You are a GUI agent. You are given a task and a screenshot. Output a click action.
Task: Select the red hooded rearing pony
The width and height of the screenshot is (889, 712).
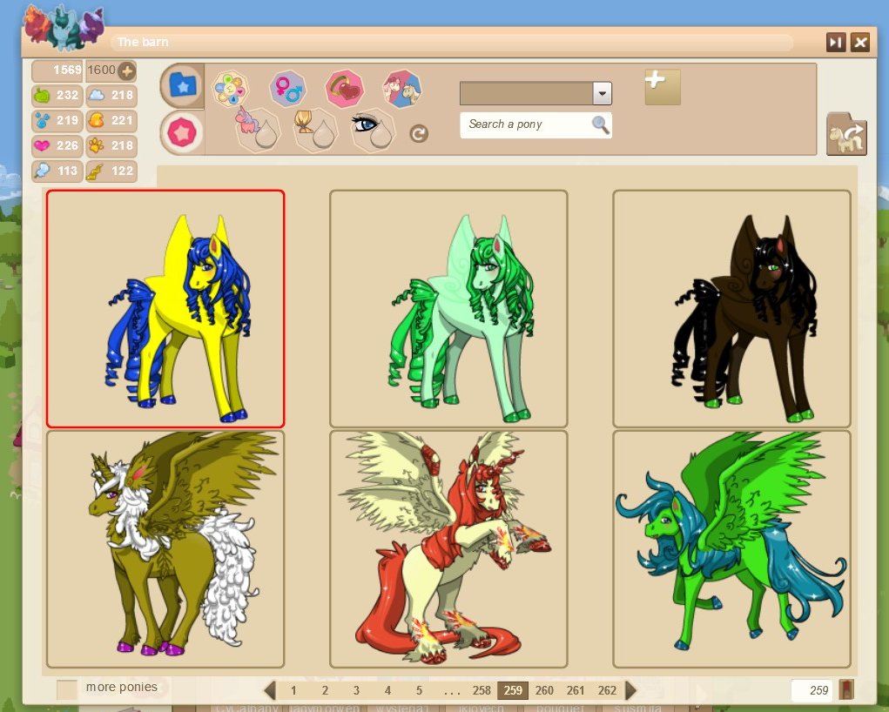click(x=448, y=549)
